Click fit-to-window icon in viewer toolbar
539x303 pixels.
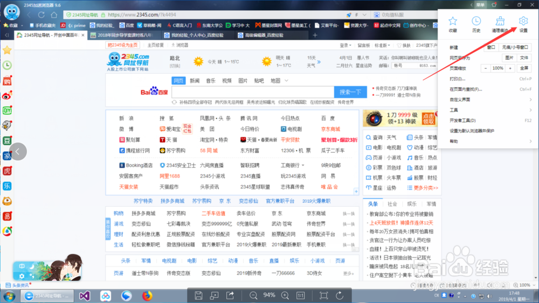pos(323,295)
